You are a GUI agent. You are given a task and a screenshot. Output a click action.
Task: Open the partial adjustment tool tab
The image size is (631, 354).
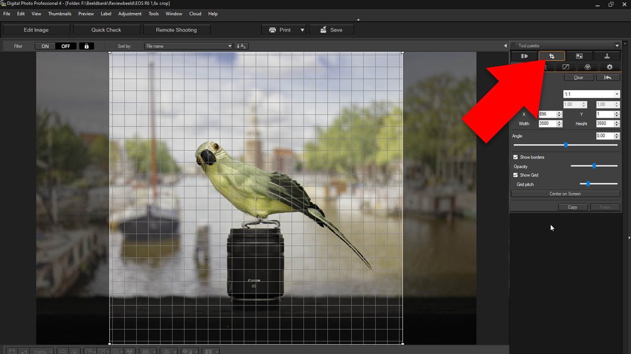pyautogui.click(x=579, y=56)
